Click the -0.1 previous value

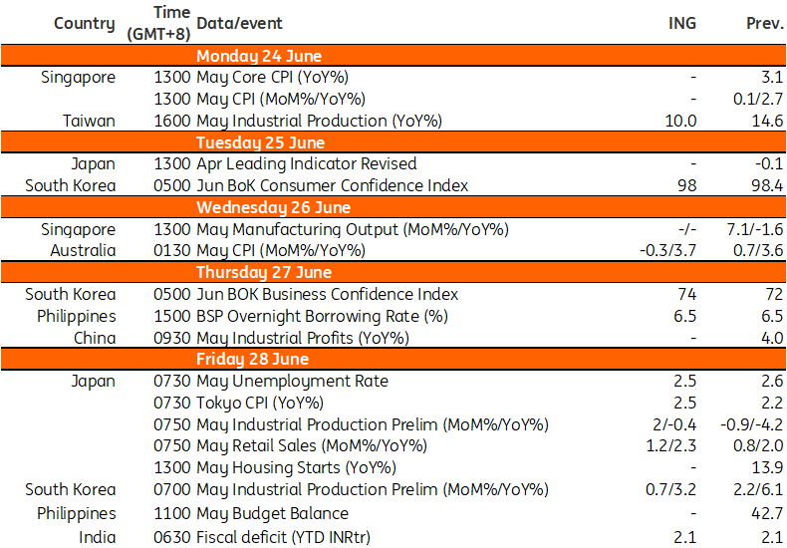[770, 164]
